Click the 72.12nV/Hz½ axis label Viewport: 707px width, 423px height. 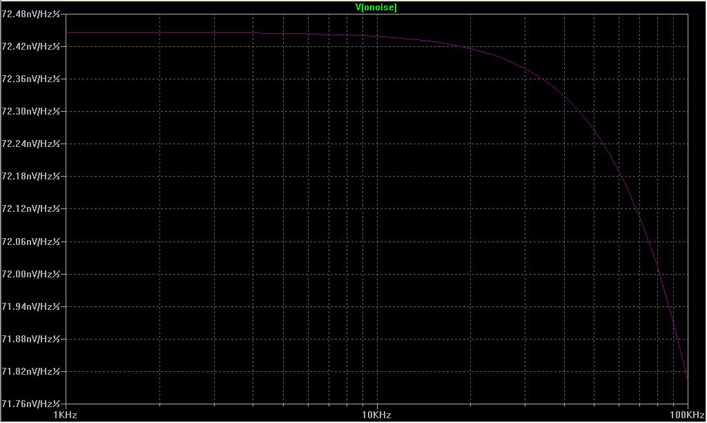coord(30,208)
